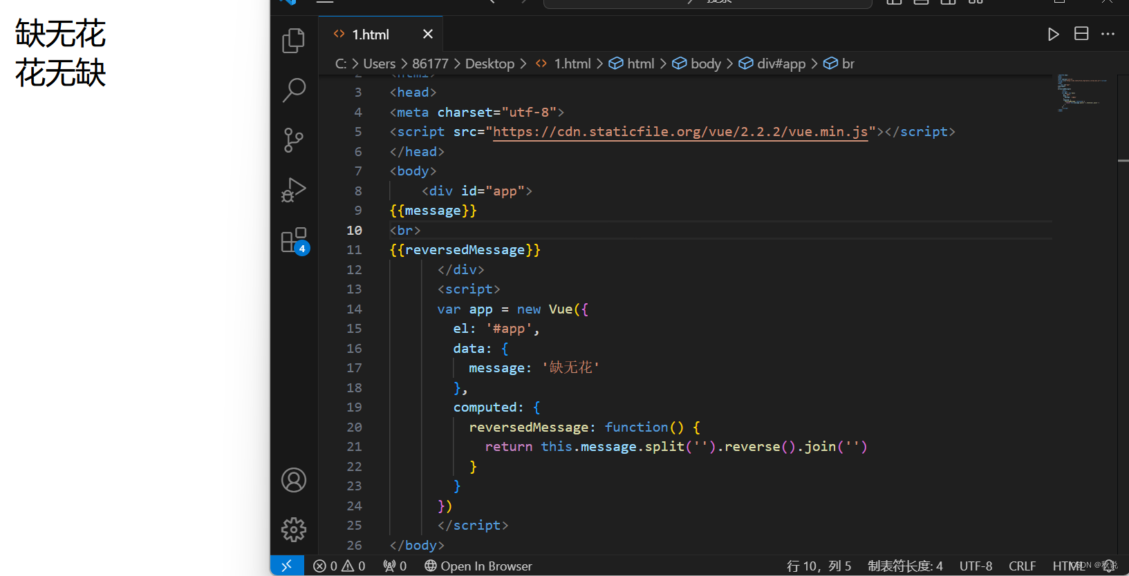
Task: Select line number 14 in the gutter
Action: click(354, 309)
